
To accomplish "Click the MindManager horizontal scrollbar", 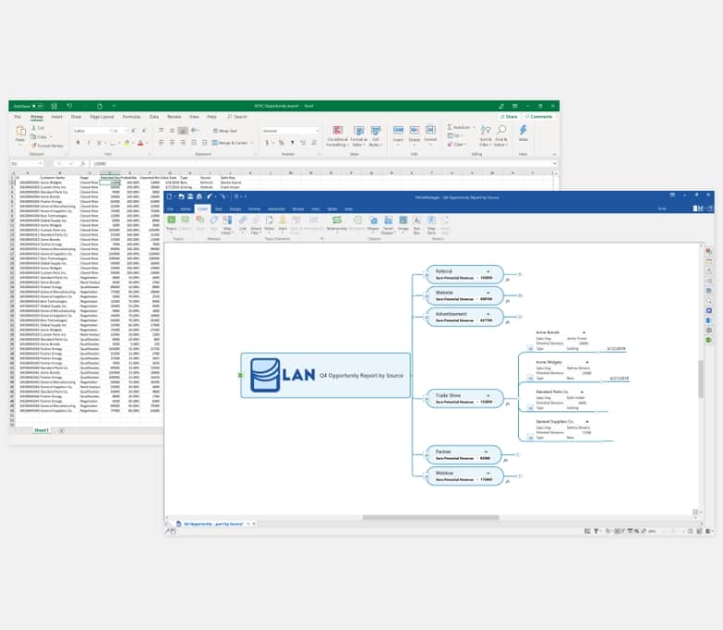I will pos(430,518).
